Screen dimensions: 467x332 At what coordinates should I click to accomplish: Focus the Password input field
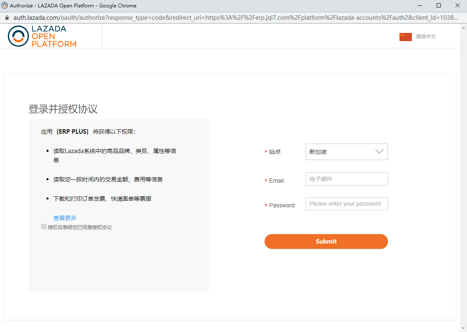pos(347,204)
